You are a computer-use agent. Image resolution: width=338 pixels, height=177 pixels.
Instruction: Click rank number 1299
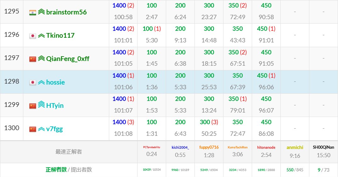[x=12, y=104]
